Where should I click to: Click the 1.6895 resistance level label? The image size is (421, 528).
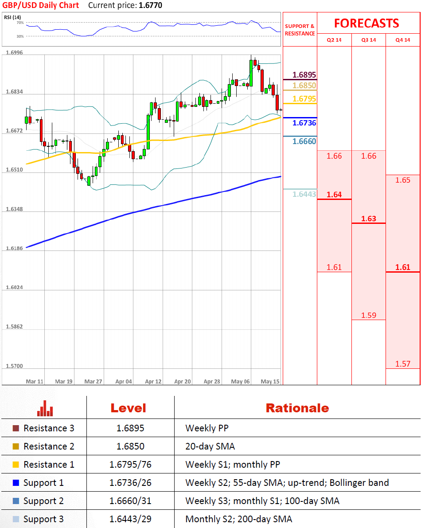(x=304, y=75)
